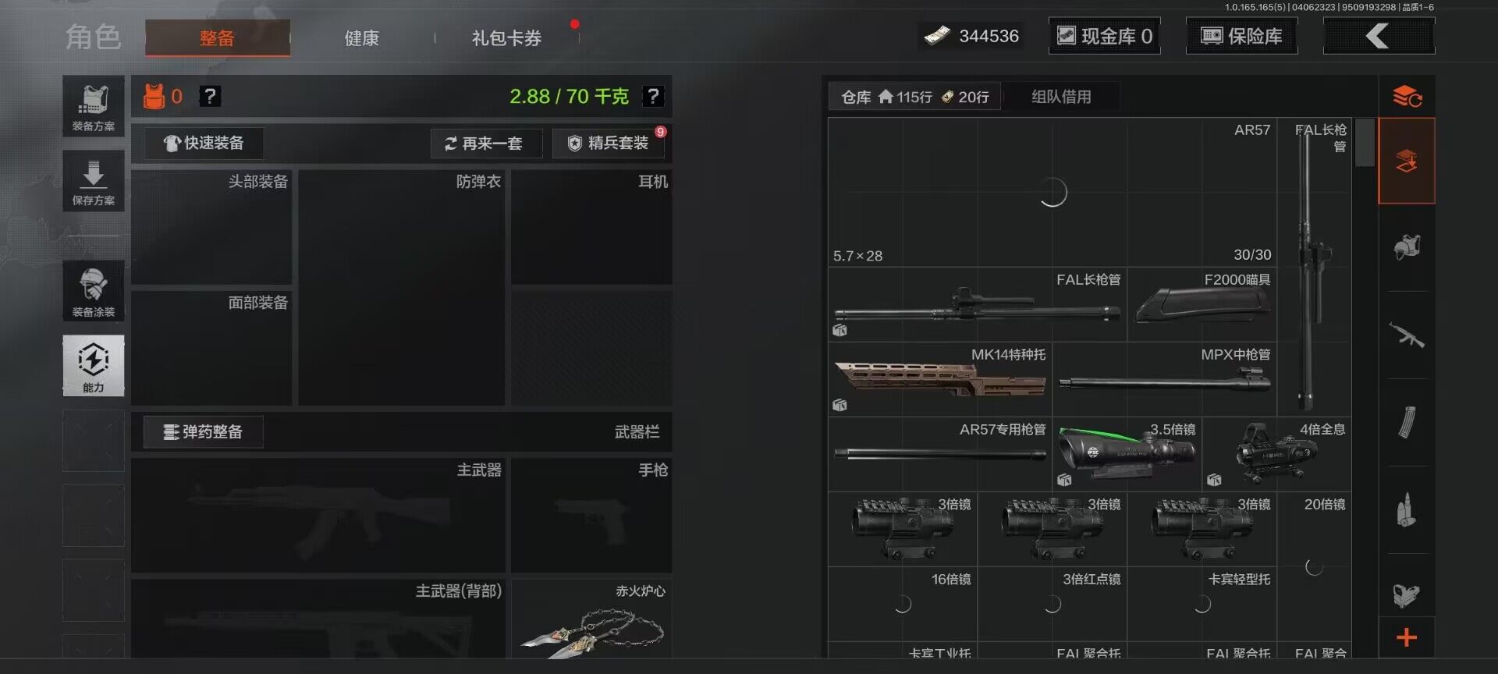Filter warehouse by ammo bullets icon
The width and height of the screenshot is (1498, 674).
[x=1407, y=510]
